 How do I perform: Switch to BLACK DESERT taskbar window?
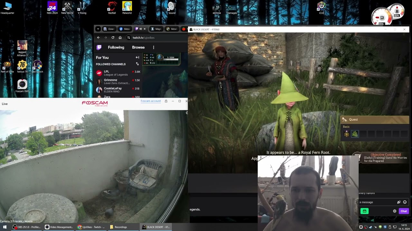tap(156, 227)
